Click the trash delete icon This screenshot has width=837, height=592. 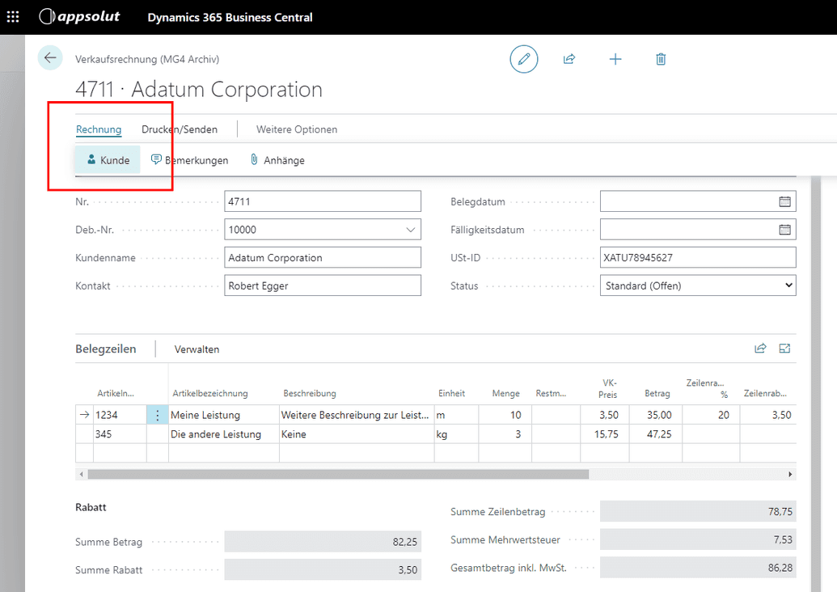[661, 59]
